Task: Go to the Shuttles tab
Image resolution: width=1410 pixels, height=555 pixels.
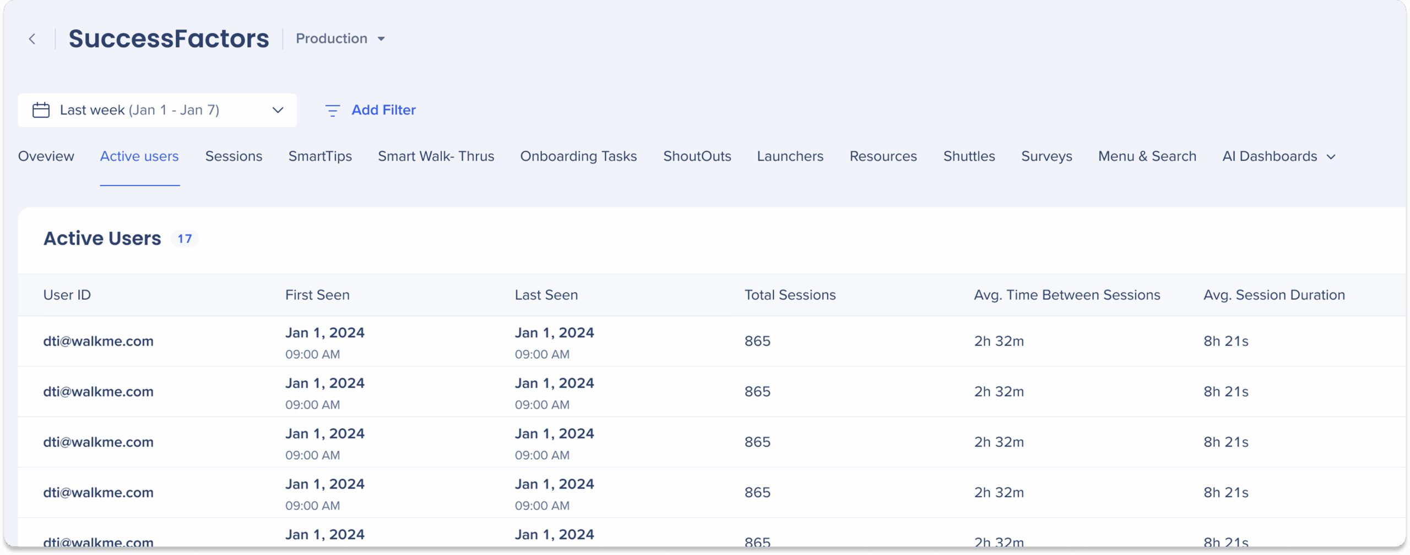Action: pos(969,157)
